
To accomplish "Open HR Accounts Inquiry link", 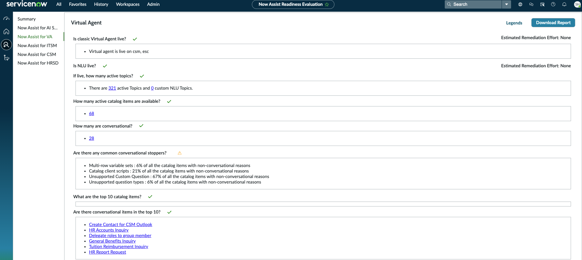I will click(x=109, y=230).
